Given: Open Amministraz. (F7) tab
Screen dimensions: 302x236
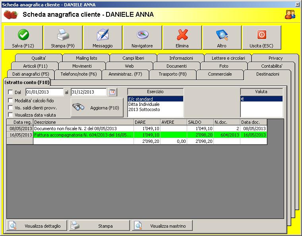Looking at the screenshot, I should (x=126, y=74).
